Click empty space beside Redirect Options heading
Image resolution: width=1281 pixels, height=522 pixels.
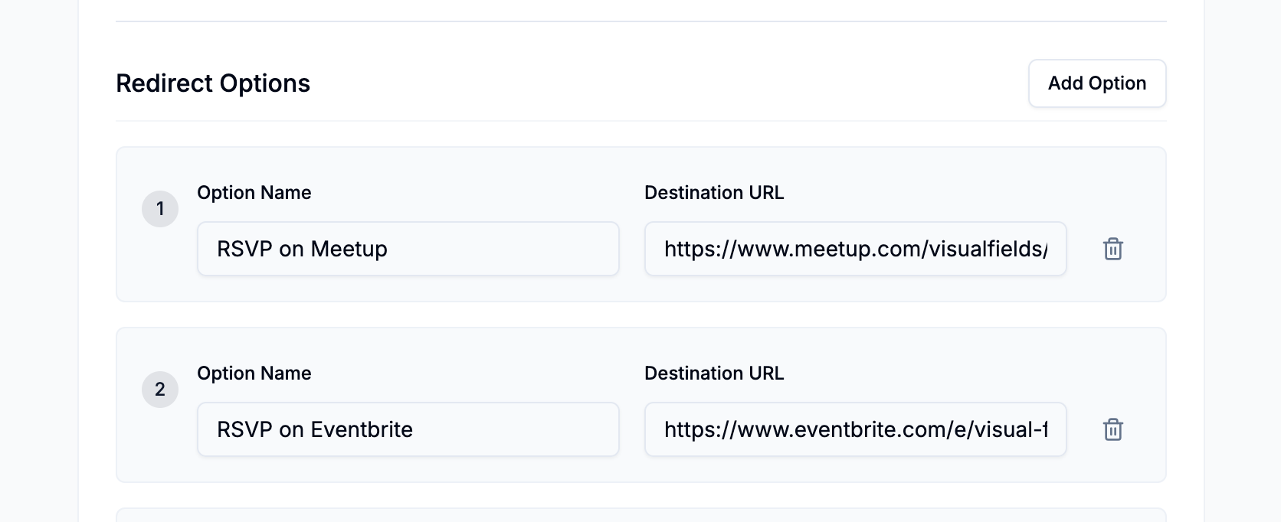(667, 83)
